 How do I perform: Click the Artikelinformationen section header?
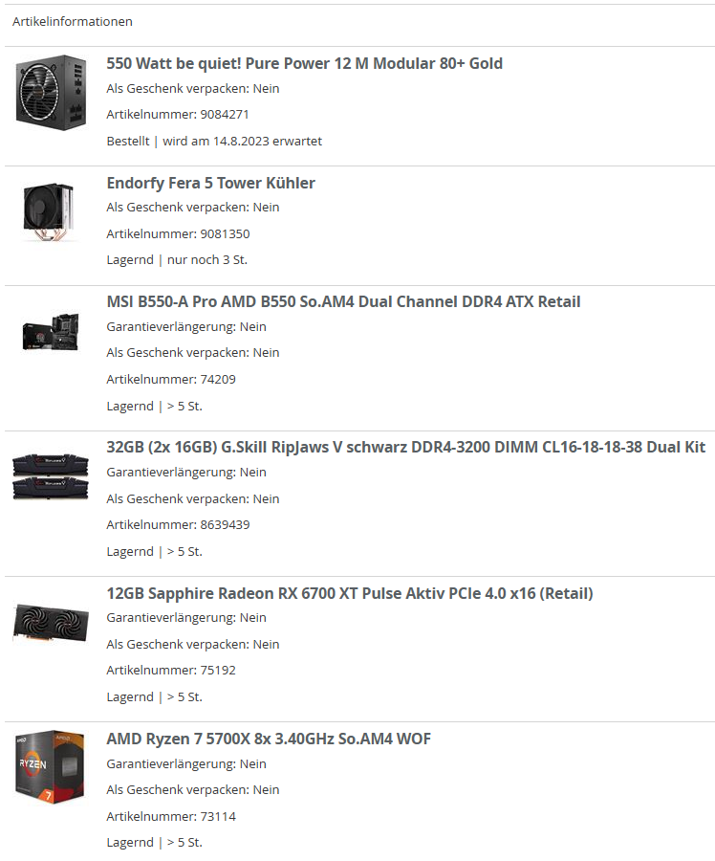click(x=73, y=21)
